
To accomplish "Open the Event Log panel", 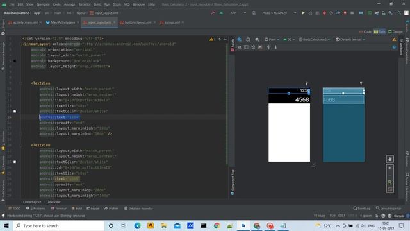I will [361, 209].
